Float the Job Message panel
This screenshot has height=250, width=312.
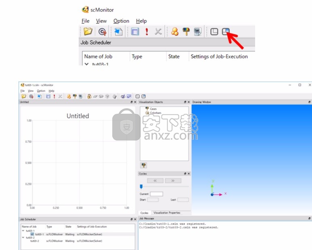coord(310,218)
